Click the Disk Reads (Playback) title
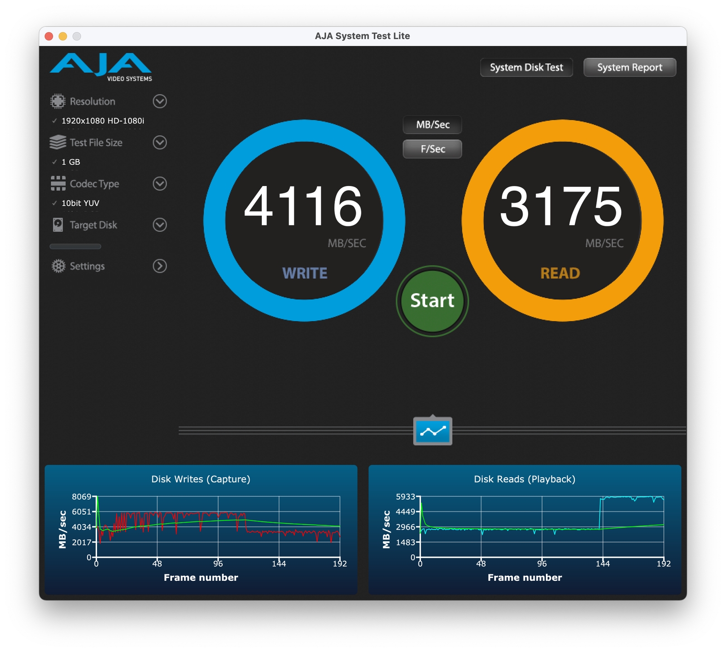The image size is (726, 652). click(x=525, y=479)
